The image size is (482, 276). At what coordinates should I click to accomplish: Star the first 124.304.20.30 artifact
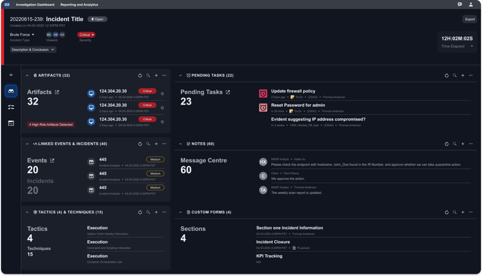162,93
